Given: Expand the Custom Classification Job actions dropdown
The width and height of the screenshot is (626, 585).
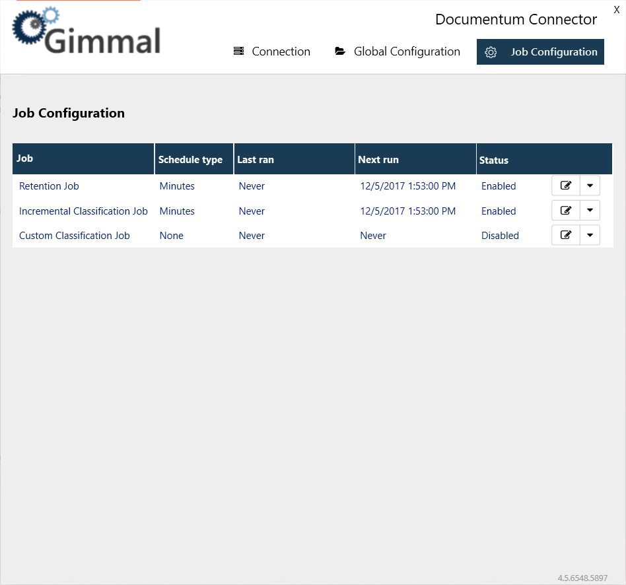Looking at the screenshot, I should pos(590,234).
